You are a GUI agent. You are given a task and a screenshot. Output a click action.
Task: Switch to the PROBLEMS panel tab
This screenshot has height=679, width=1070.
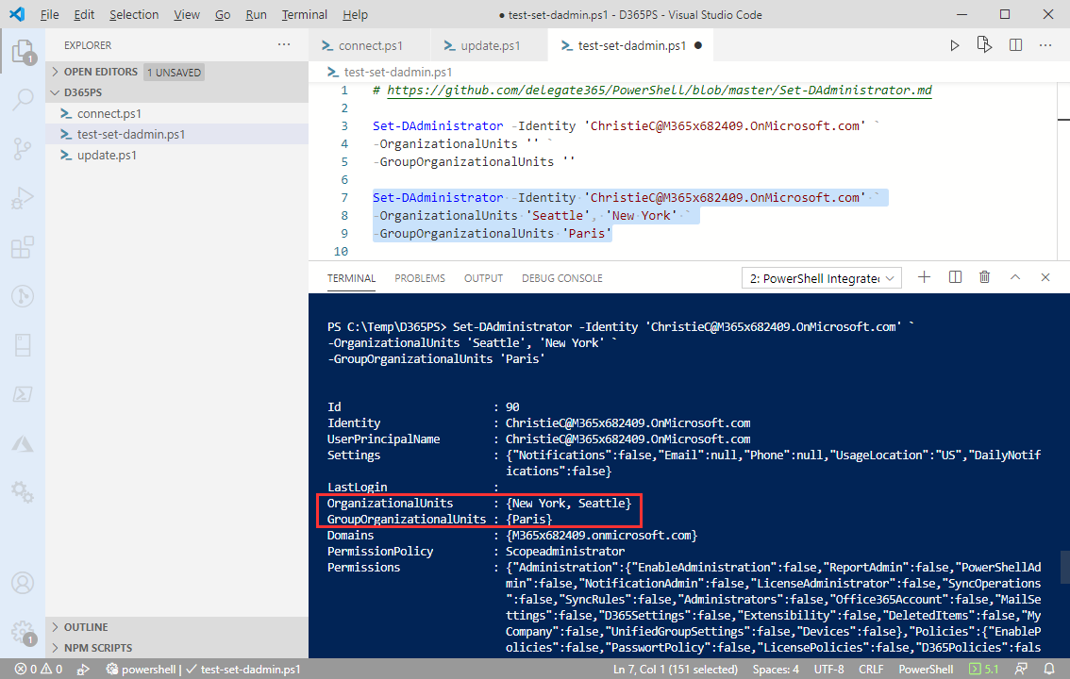[420, 278]
